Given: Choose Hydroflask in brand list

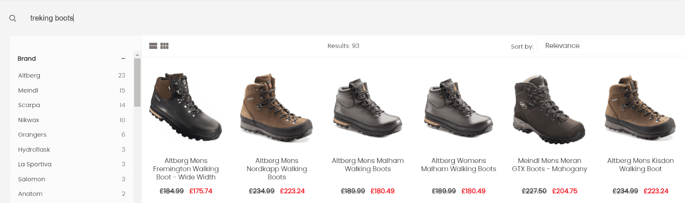Looking at the screenshot, I should [34, 150].
